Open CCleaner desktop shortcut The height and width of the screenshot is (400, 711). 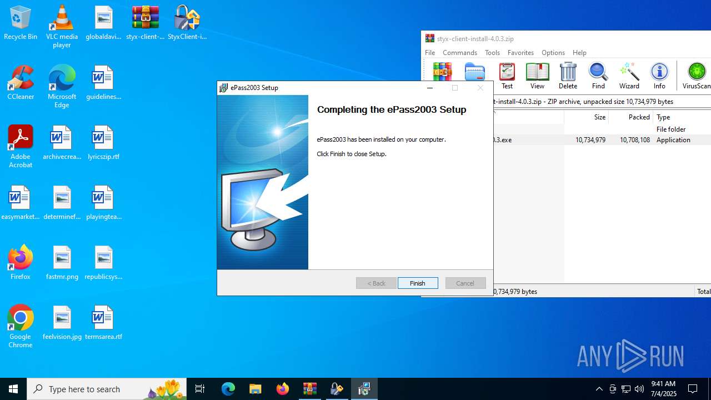[21, 83]
